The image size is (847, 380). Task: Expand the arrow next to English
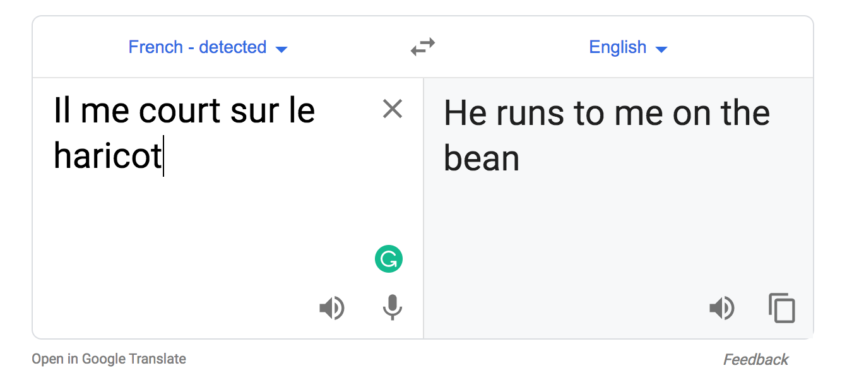click(x=661, y=49)
